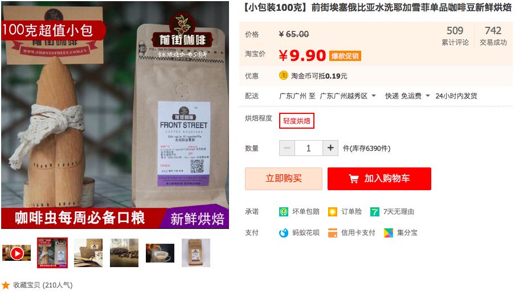Play the product video thumbnail
The image size is (515, 295).
pyautogui.click(x=17, y=253)
